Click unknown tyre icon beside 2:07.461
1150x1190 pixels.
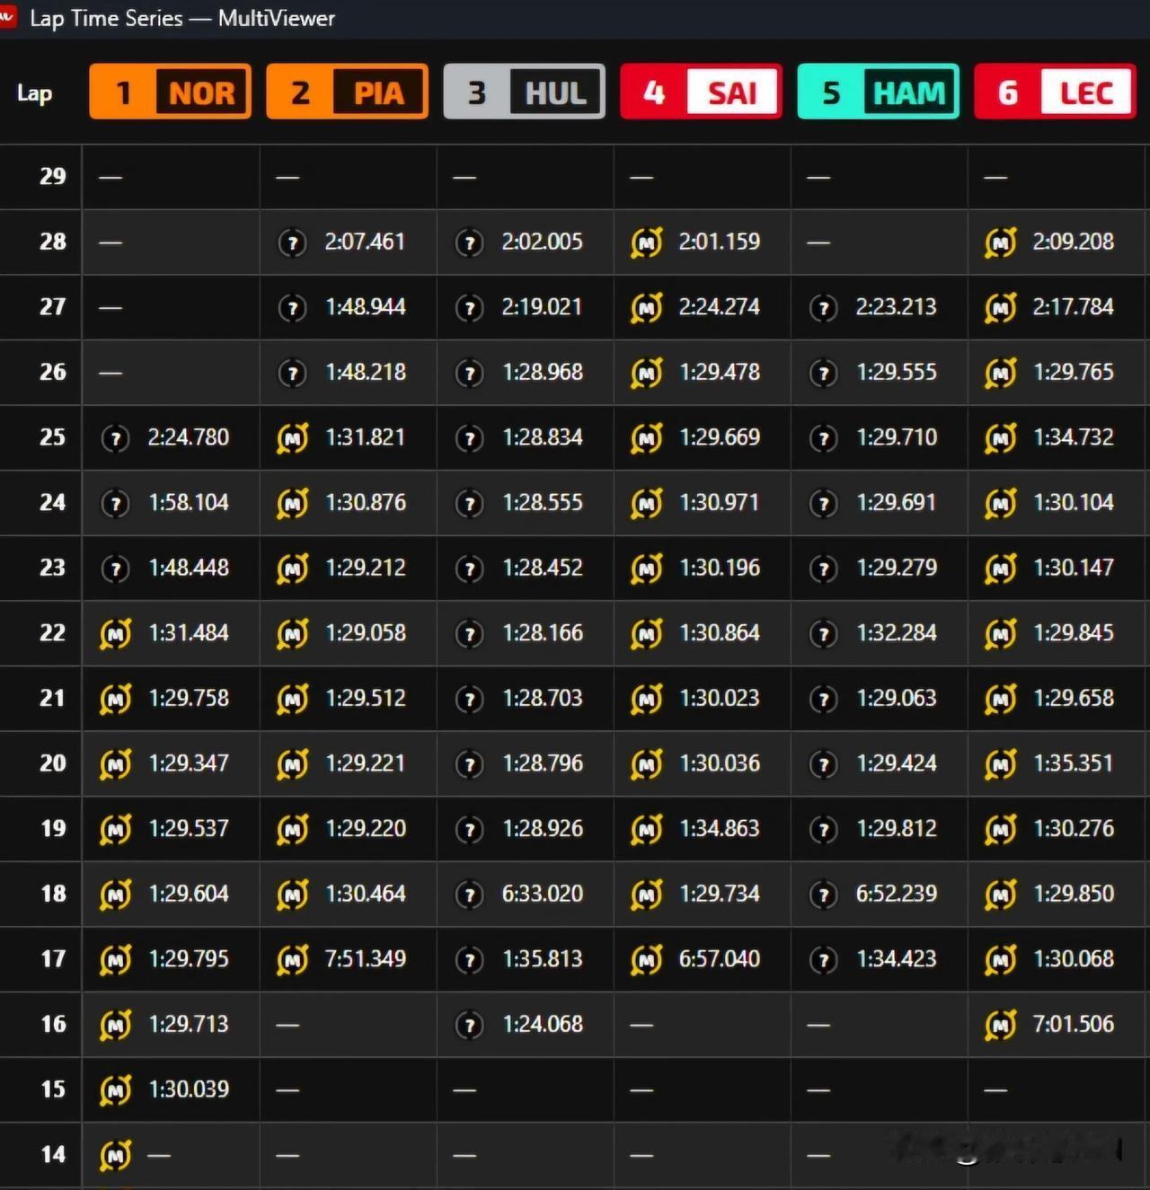[292, 242]
